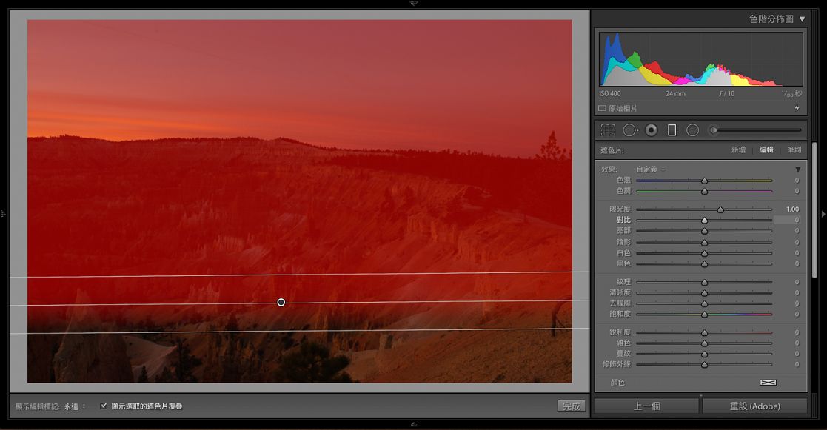Click the 對比 slider handle
Screen dimensions: 827x430
704,221
